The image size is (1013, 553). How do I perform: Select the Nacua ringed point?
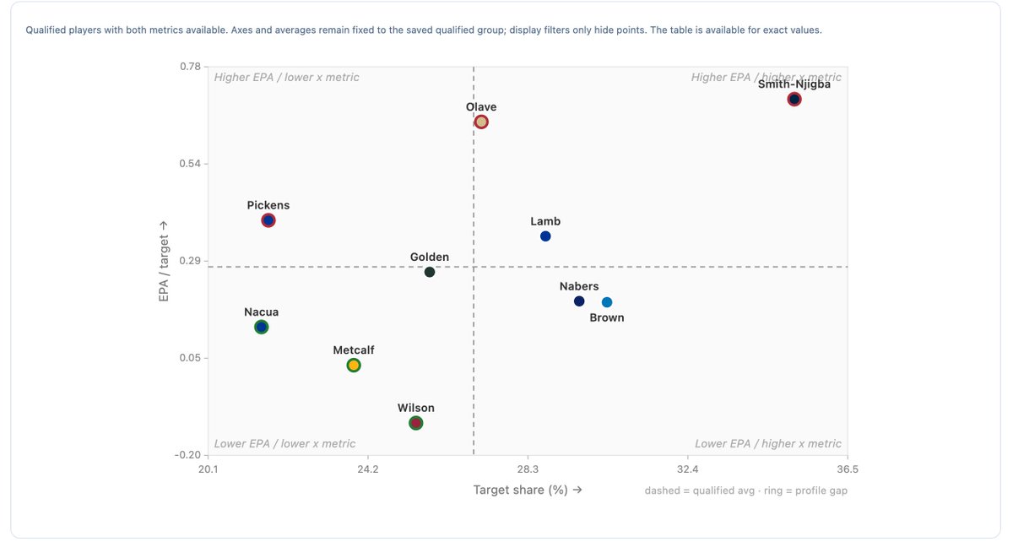point(262,327)
